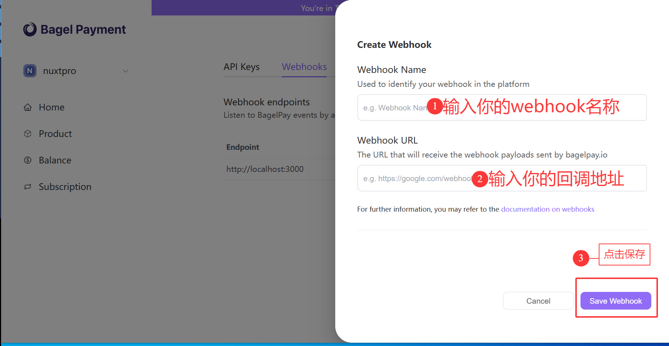Image resolution: width=669 pixels, height=346 pixels.
Task: Click the Webhook endpoints section heading
Action: coord(266,102)
